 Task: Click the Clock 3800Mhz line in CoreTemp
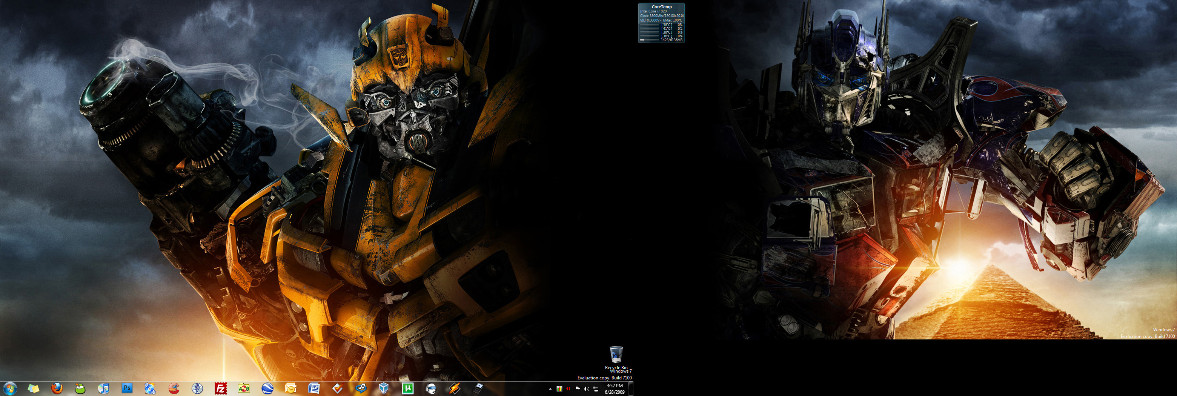[x=662, y=16]
